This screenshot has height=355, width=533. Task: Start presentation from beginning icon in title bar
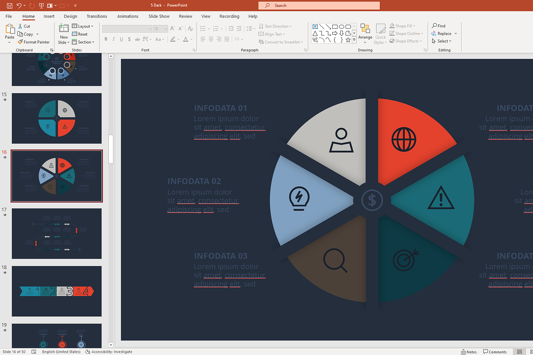41,6
